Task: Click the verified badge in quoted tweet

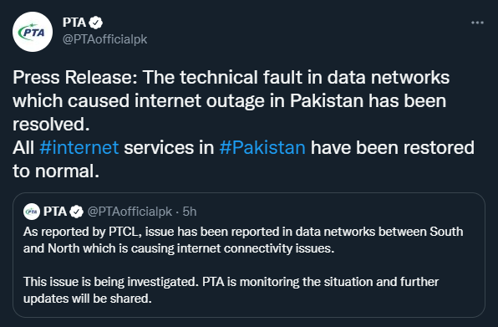Action: click(77, 212)
